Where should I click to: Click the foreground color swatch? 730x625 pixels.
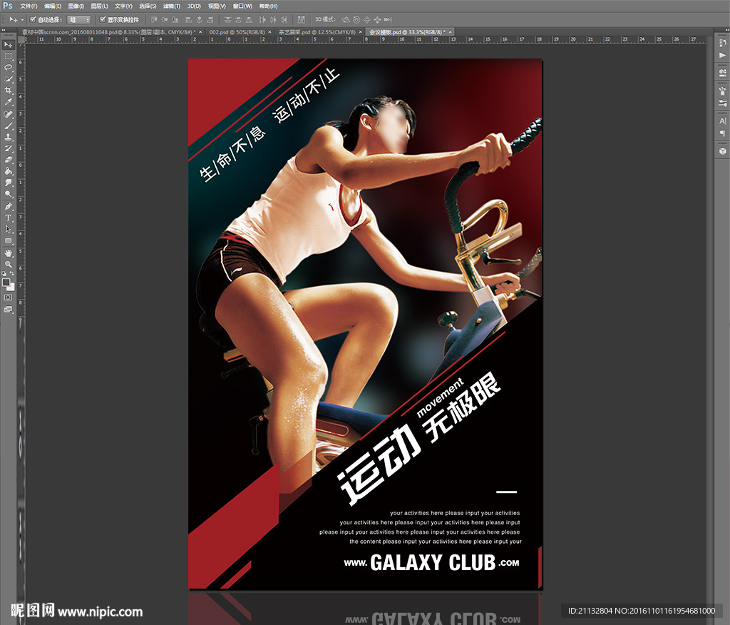coord(6,282)
